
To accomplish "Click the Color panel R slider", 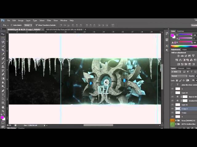I will [185, 35].
